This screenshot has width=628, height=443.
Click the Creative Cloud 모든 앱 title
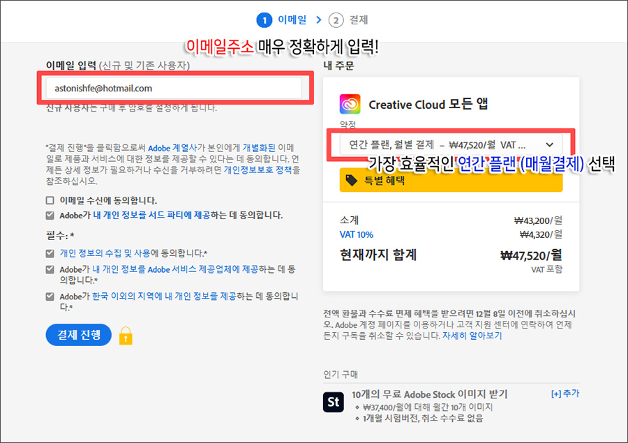coord(428,104)
